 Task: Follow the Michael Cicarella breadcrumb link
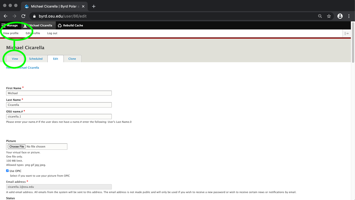pos(28,67)
